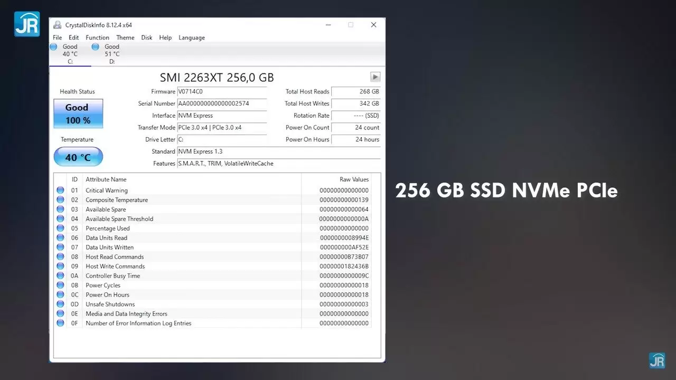Click the 40 °C temperature button
The height and width of the screenshot is (380, 676).
[78, 157]
